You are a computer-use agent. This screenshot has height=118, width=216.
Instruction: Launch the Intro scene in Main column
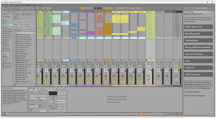pos(174,14)
